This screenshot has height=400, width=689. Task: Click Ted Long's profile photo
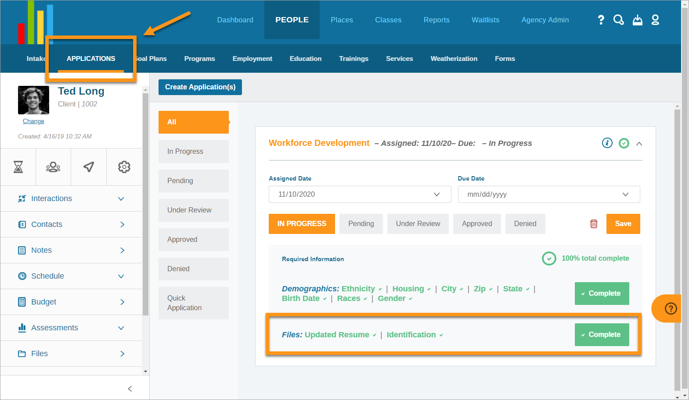point(33,100)
